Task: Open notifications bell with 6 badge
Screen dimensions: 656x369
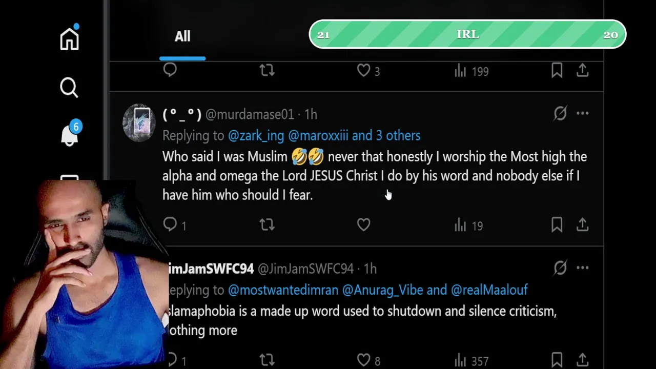Action: pyautogui.click(x=70, y=135)
